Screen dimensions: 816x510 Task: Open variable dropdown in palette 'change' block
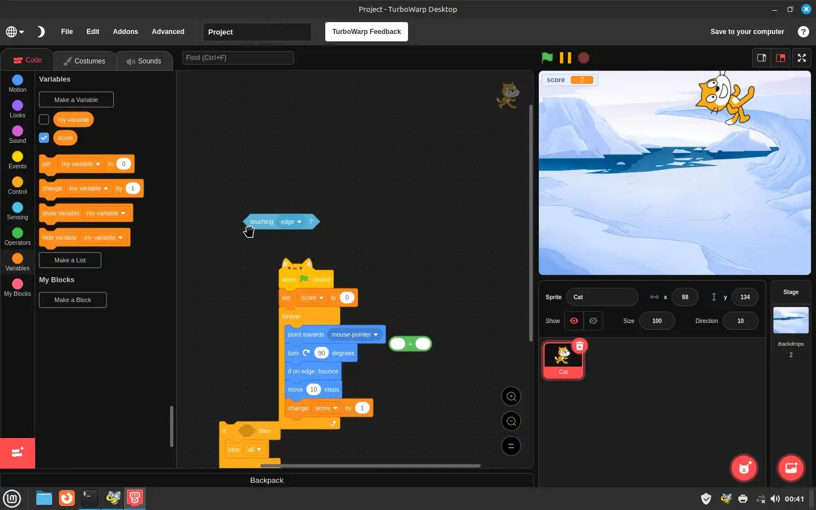[x=88, y=188]
